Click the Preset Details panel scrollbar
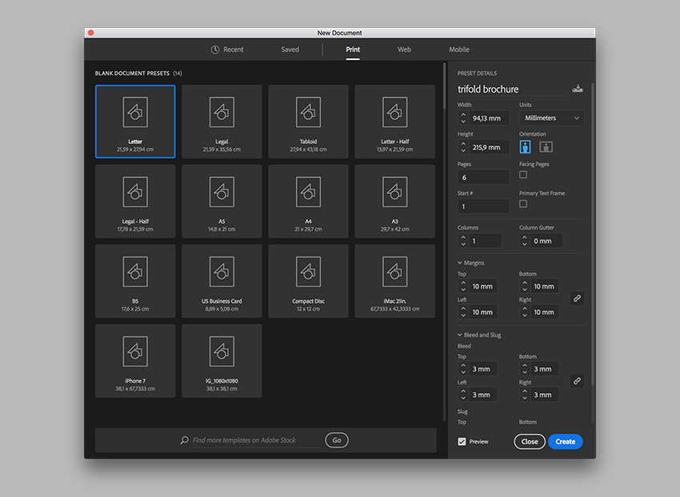Image resolution: width=680 pixels, height=497 pixels. 592,234
